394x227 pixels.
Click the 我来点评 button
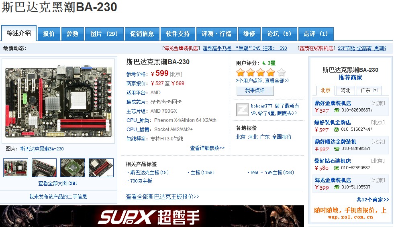click(x=255, y=91)
